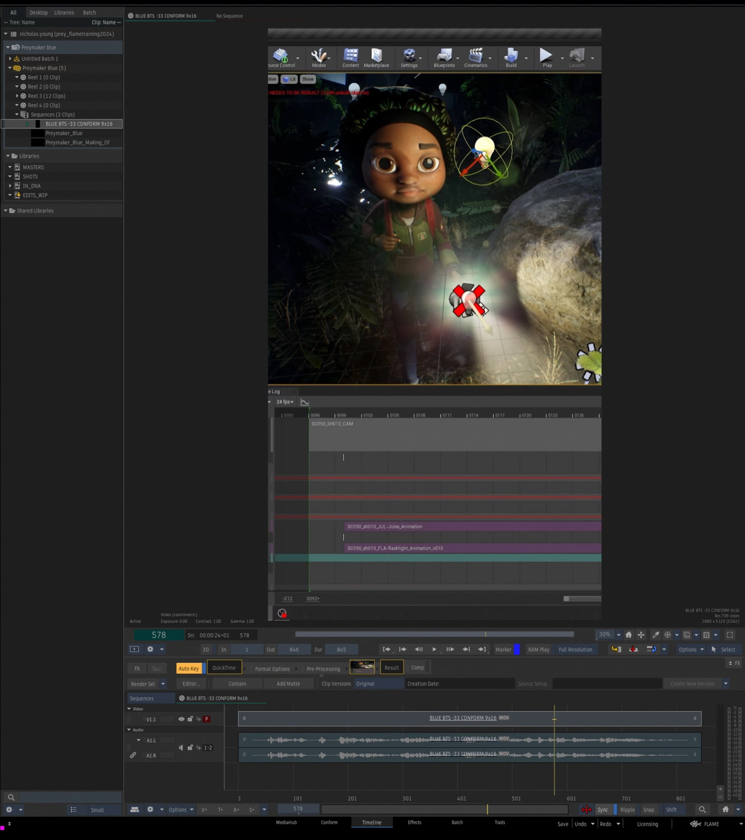Open the Effects tab
This screenshot has height=840, width=745.
click(414, 822)
